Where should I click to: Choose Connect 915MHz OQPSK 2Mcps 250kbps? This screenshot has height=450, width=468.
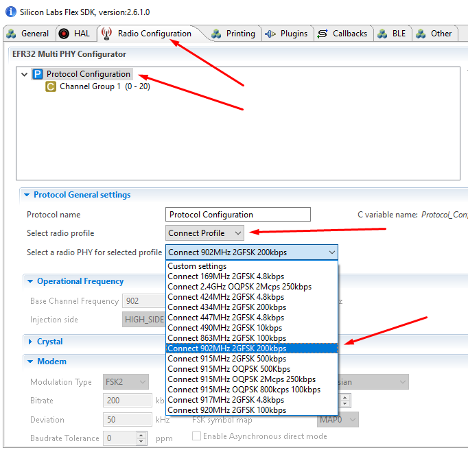252,379
